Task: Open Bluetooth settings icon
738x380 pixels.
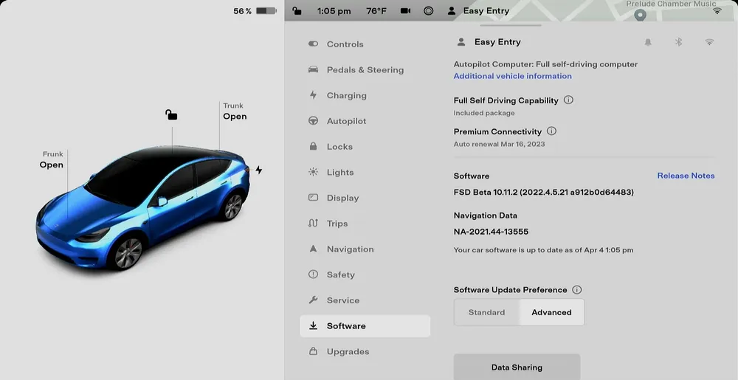Action: pos(678,42)
